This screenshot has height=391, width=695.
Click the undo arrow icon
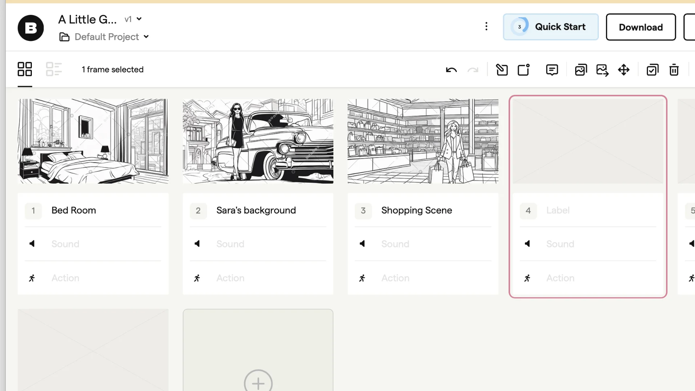coord(451,70)
